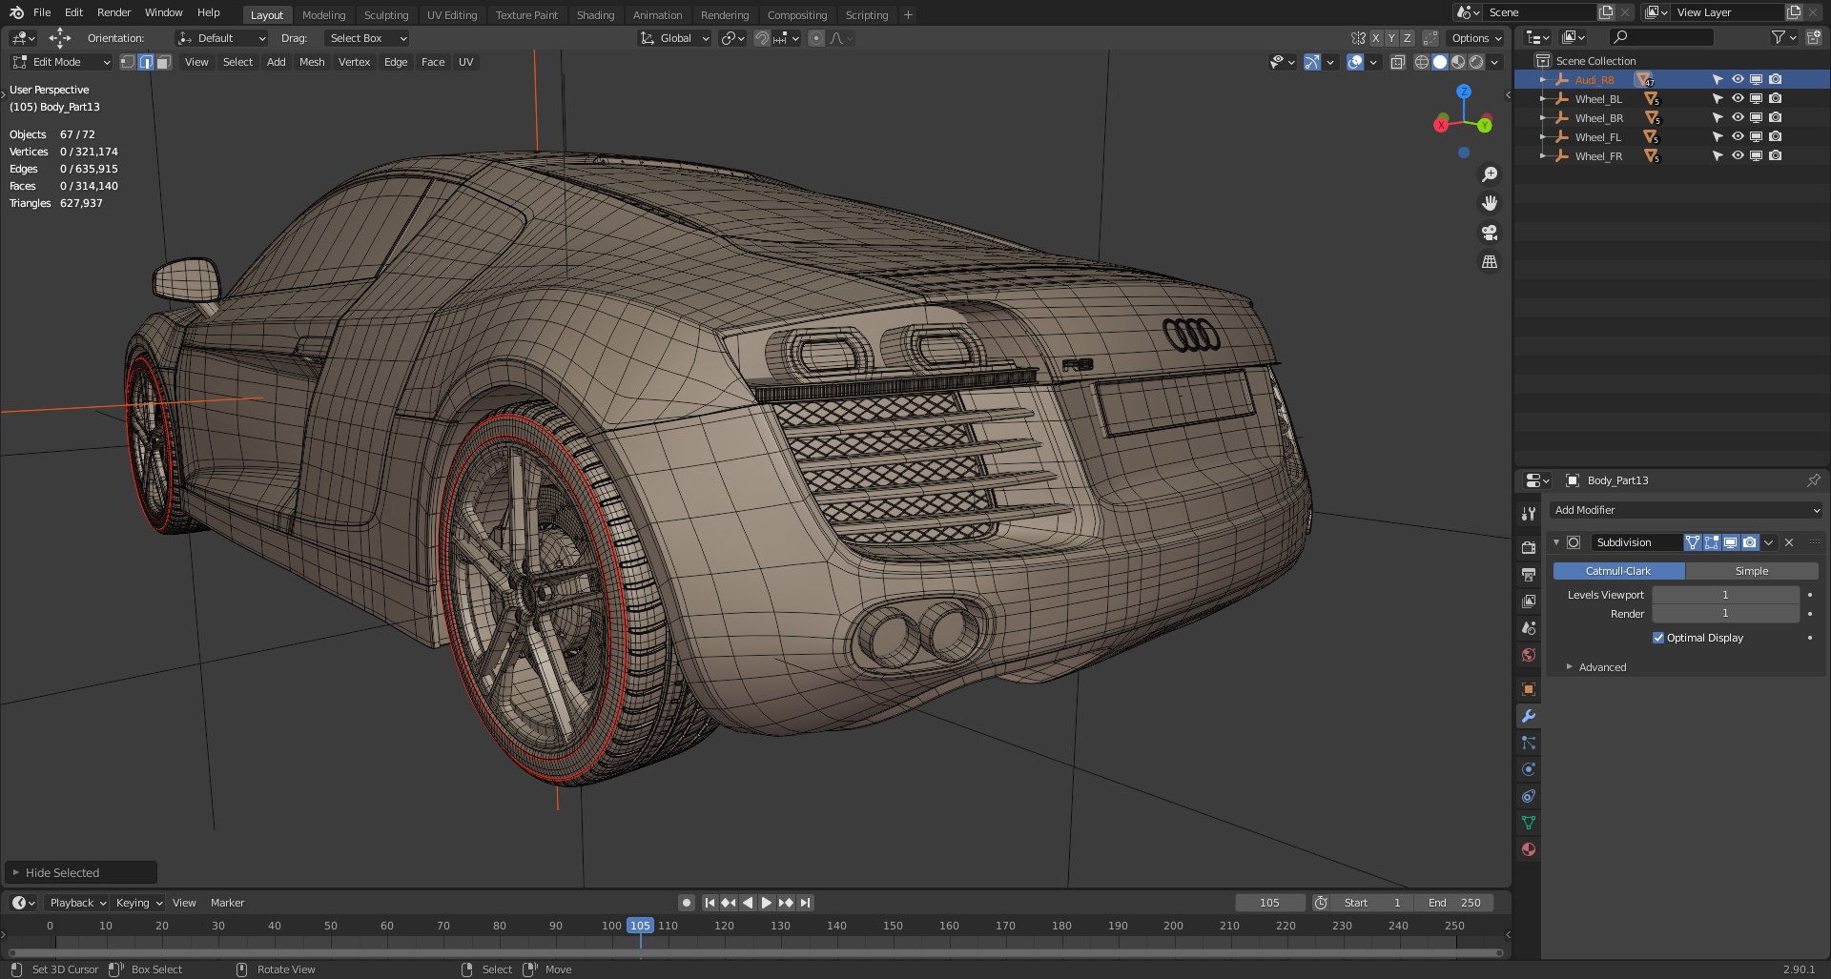1831x979 pixels.
Task: Open the Object Data properties tab
Action: pyautogui.click(x=1529, y=823)
